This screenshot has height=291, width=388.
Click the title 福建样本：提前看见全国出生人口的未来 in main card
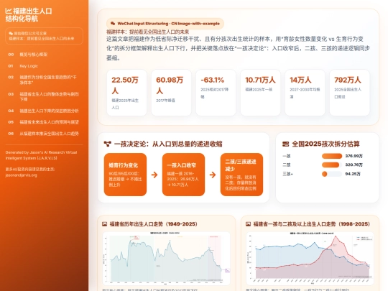pos(148,32)
